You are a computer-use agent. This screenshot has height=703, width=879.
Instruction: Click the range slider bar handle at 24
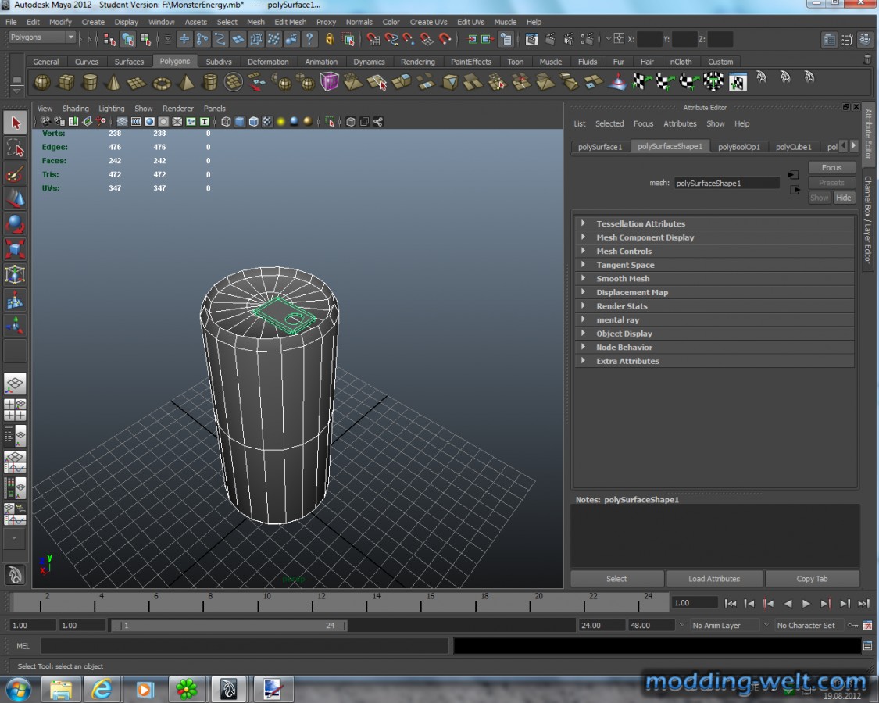(341, 626)
